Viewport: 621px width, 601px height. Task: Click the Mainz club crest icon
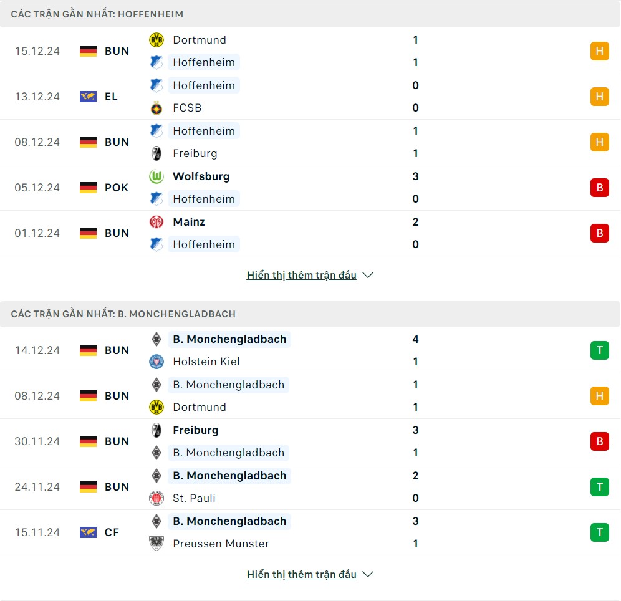click(x=156, y=222)
